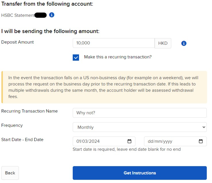The width and height of the screenshot is (212, 183).
Task: Open the end date calendar picker icon
Action: click(201, 141)
